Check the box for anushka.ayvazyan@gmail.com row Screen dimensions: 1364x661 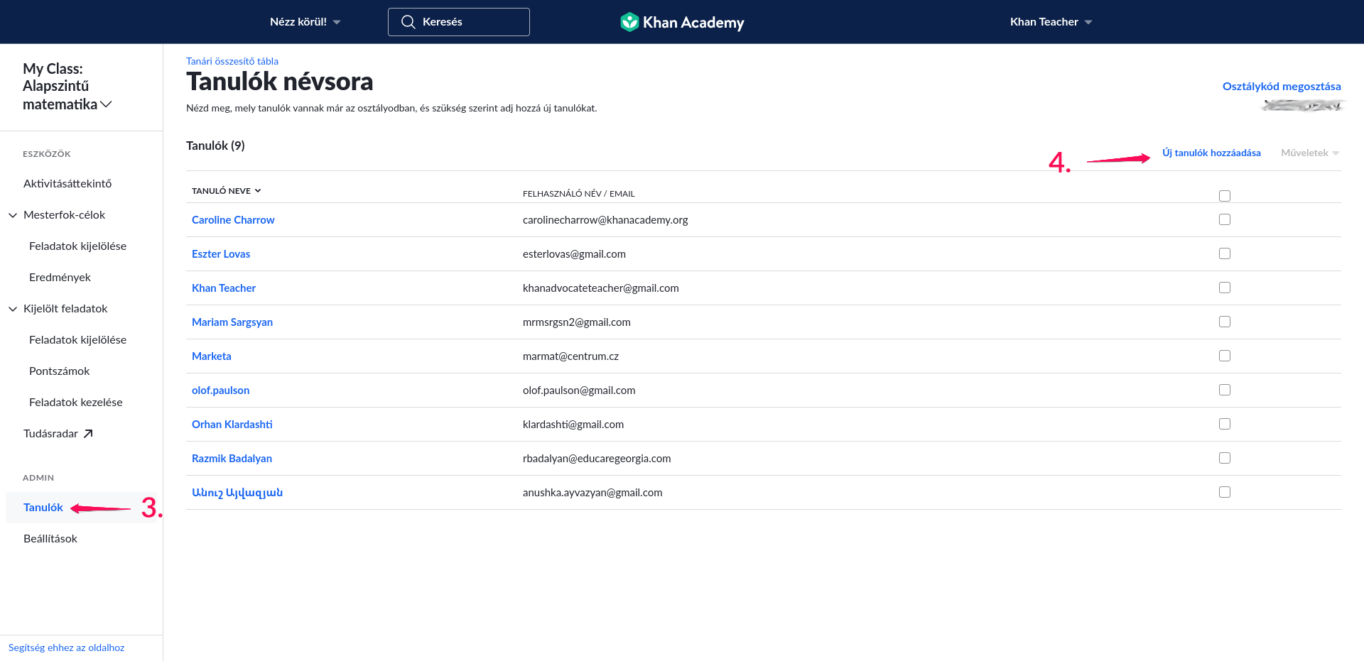click(1225, 492)
